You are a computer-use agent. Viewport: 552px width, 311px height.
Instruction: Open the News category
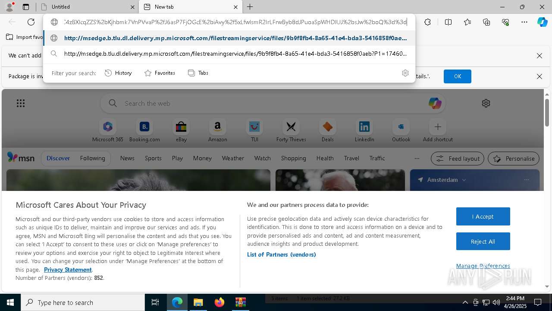click(127, 158)
